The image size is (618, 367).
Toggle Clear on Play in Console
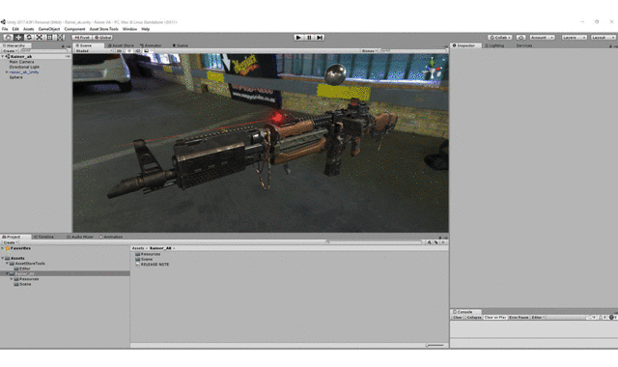click(495, 318)
